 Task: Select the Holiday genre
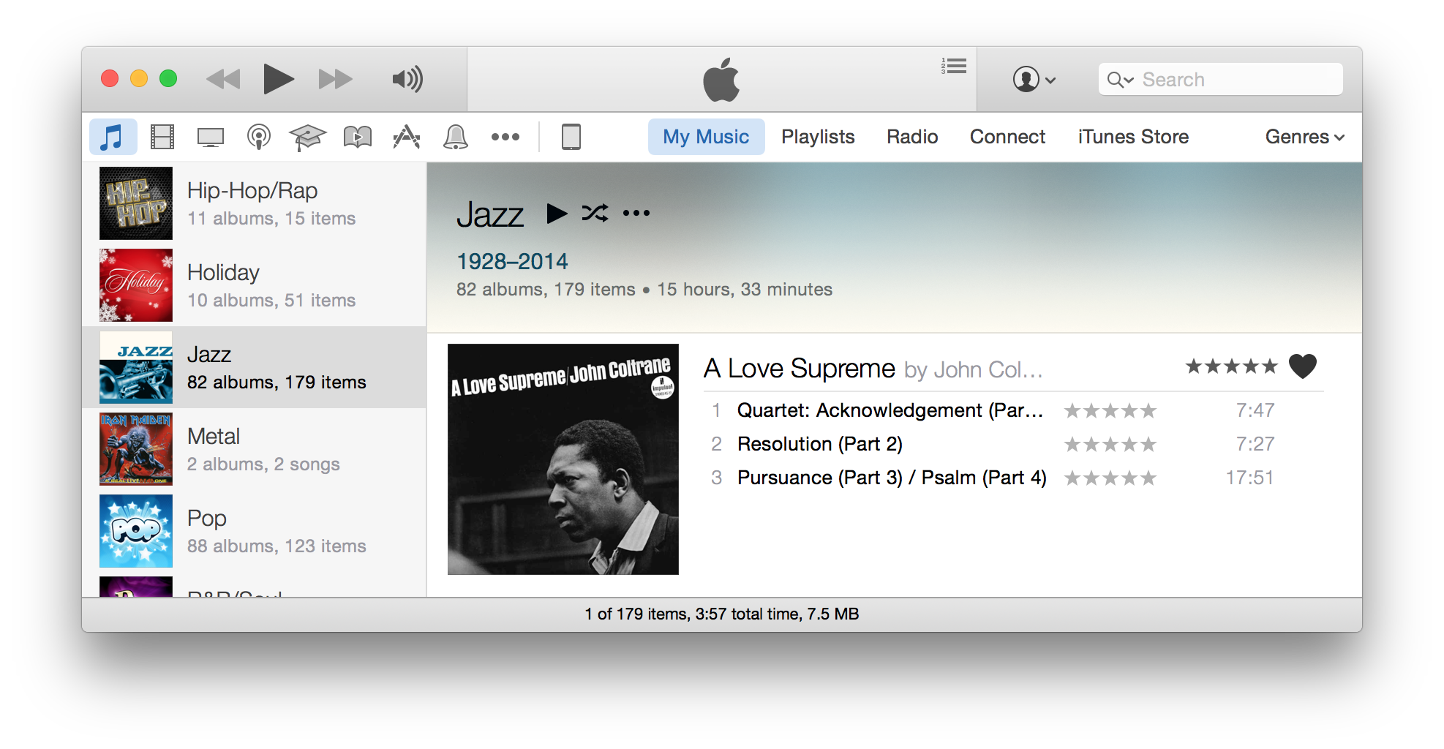point(255,285)
